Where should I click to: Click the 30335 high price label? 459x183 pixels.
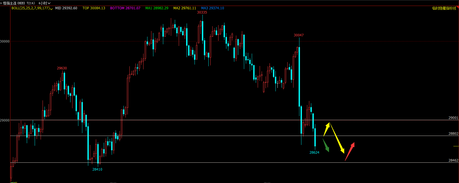click(202, 12)
